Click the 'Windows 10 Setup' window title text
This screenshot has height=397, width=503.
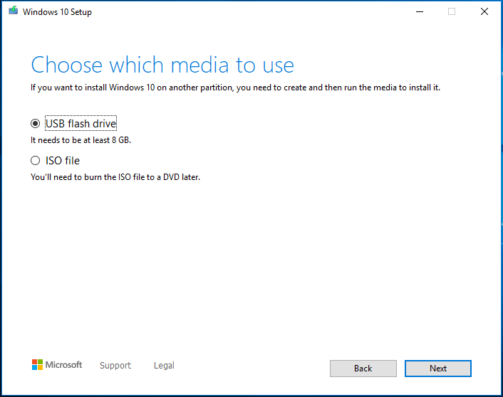pyautogui.click(x=57, y=12)
